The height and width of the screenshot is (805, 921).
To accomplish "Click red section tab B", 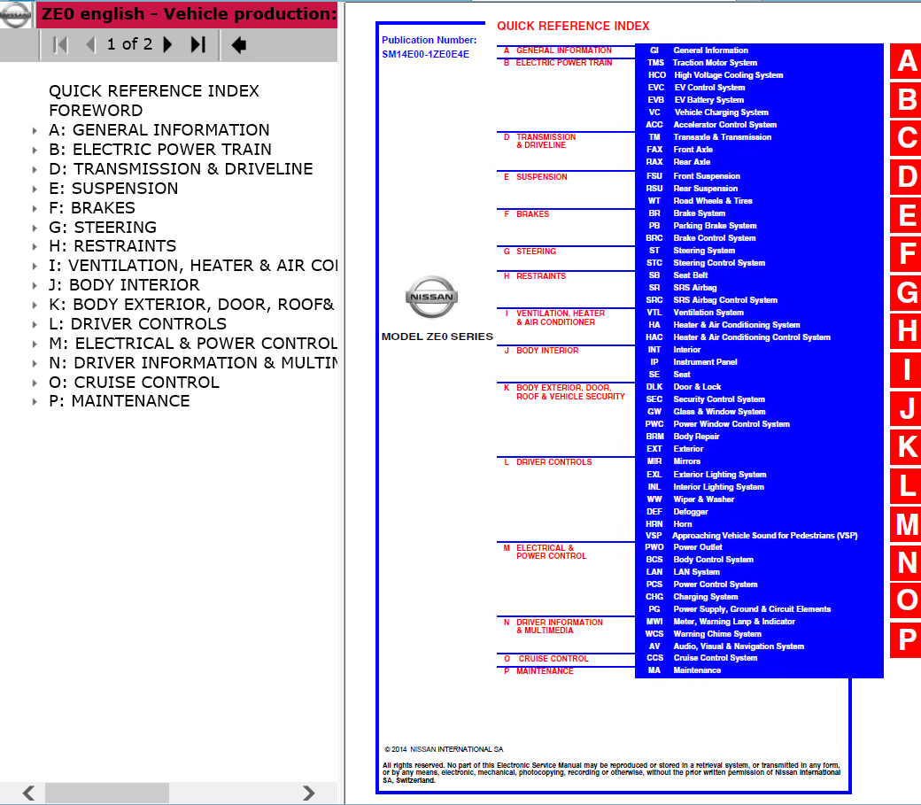I will [906, 100].
